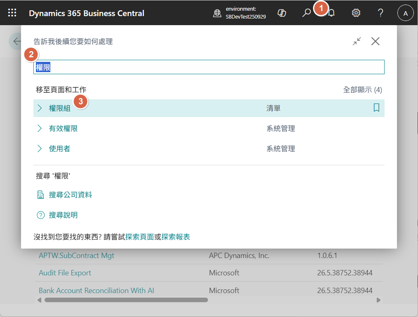This screenshot has width=418, height=317.
Task: Show all results via 全部顯示 (4)
Action: 363,90
